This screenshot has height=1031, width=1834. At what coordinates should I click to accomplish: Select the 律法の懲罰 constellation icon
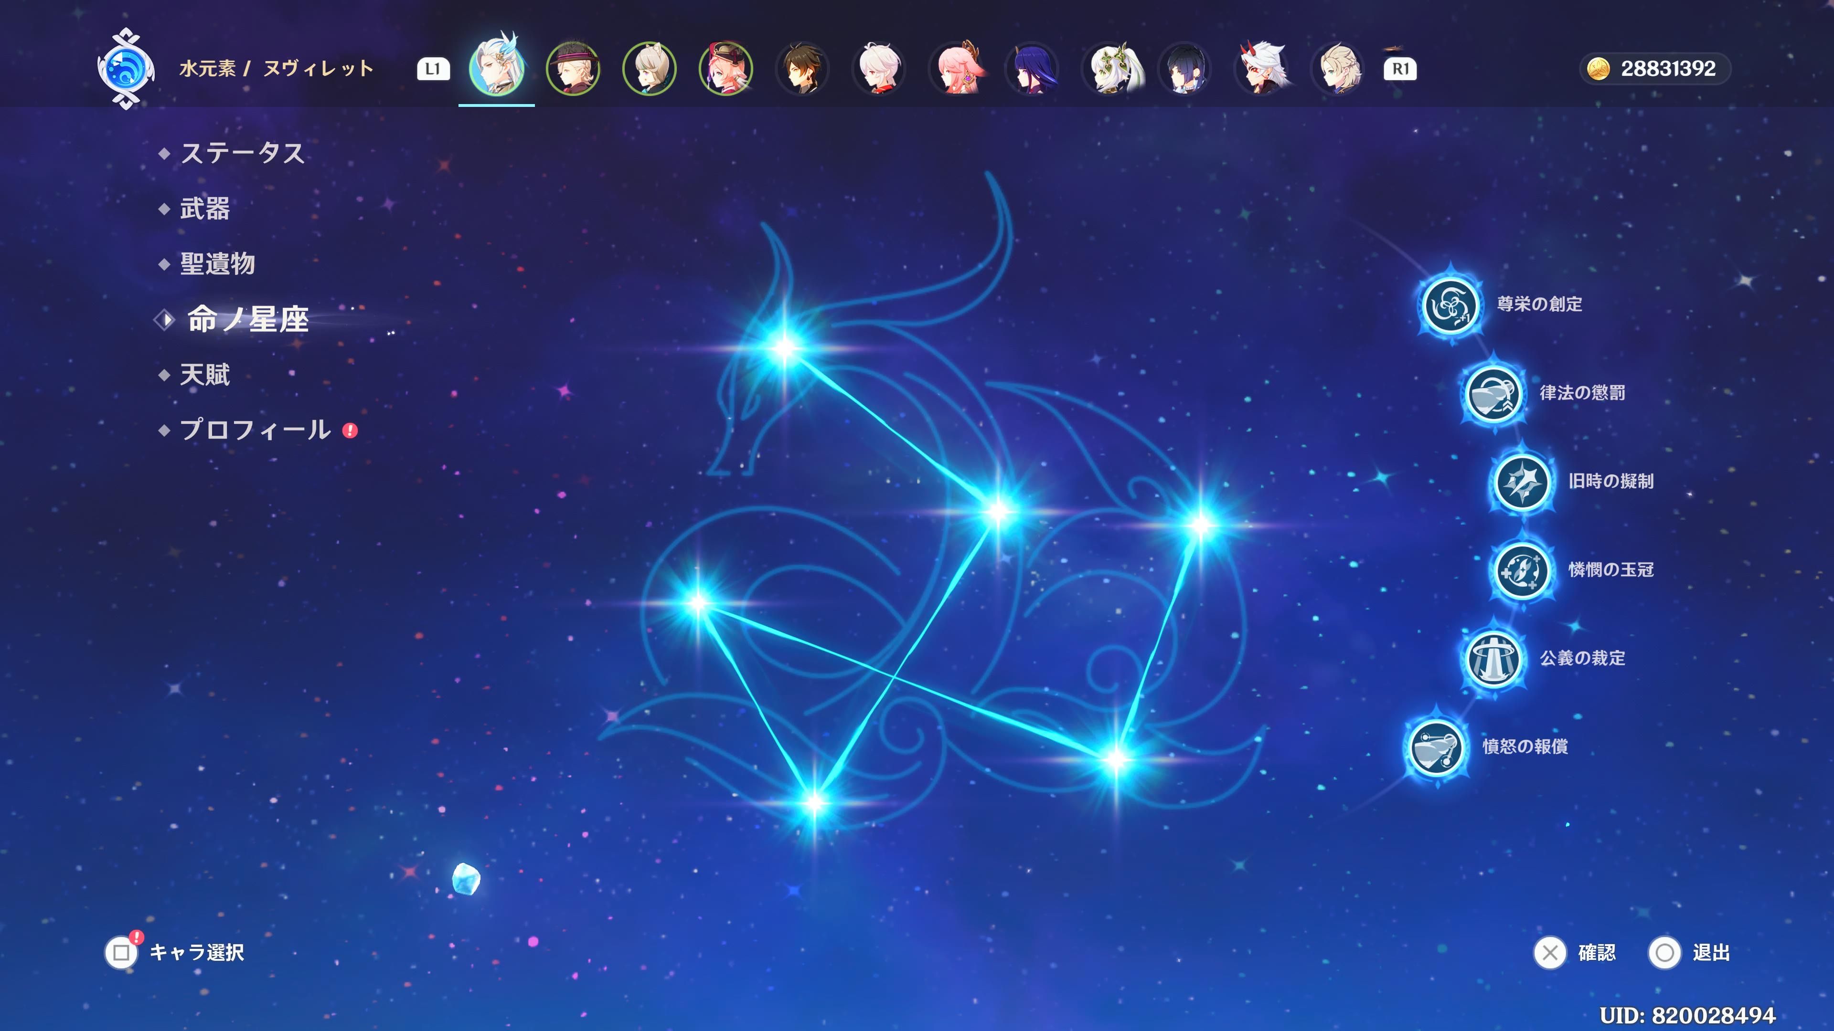click(x=1493, y=394)
